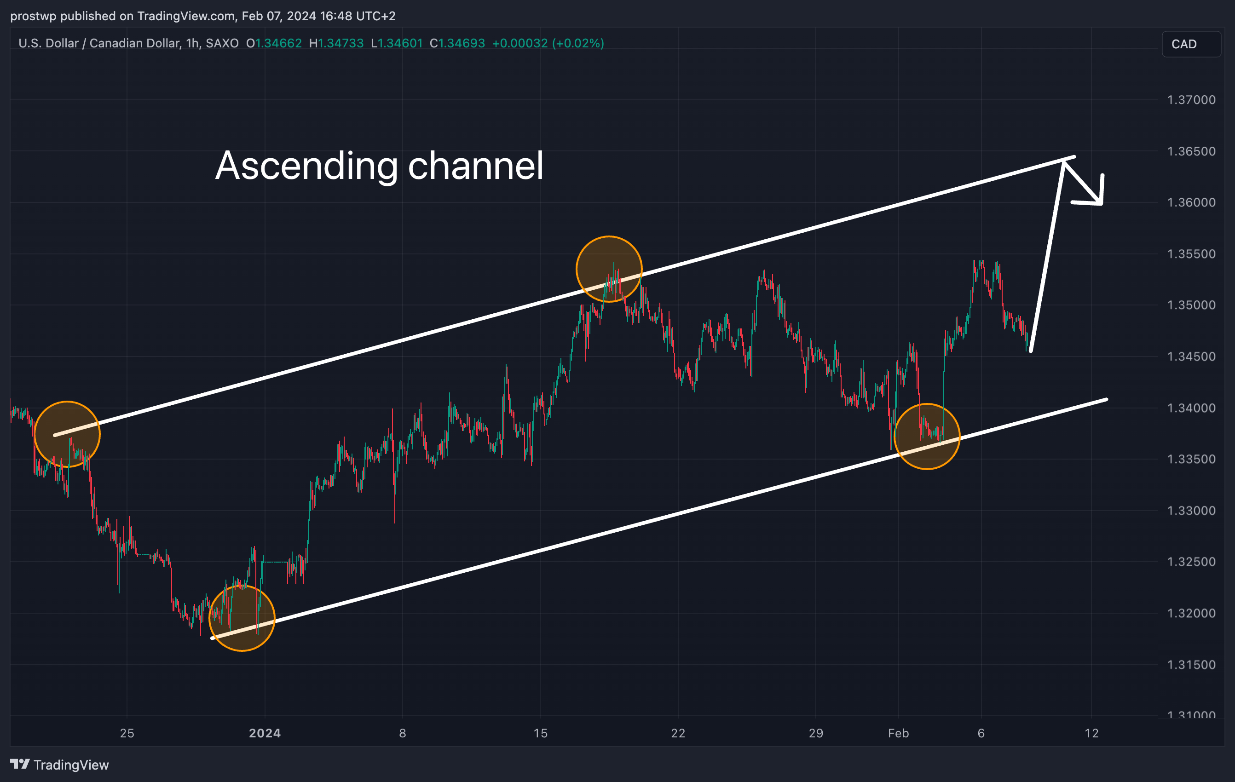Click the 1.36000 price axis label
The height and width of the screenshot is (782, 1235).
click(x=1191, y=202)
